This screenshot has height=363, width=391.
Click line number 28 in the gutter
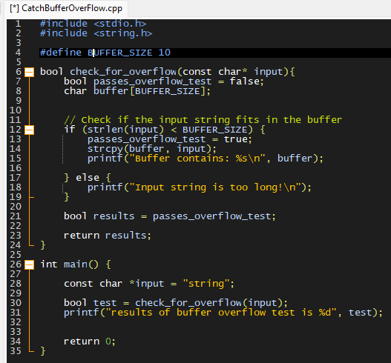tap(16, 284)
